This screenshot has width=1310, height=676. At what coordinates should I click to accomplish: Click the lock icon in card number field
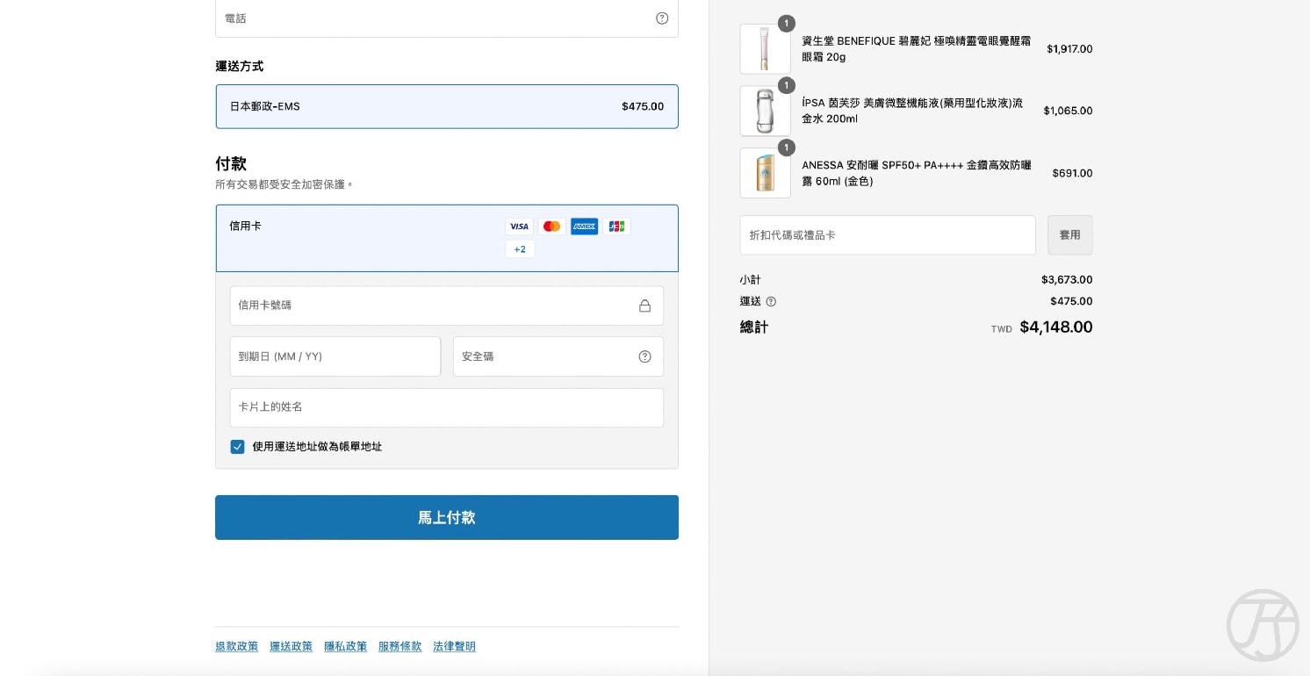tap(644, 306)
